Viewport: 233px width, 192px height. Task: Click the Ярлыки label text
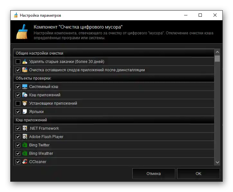pyautogui.click(x=36, y=111)
